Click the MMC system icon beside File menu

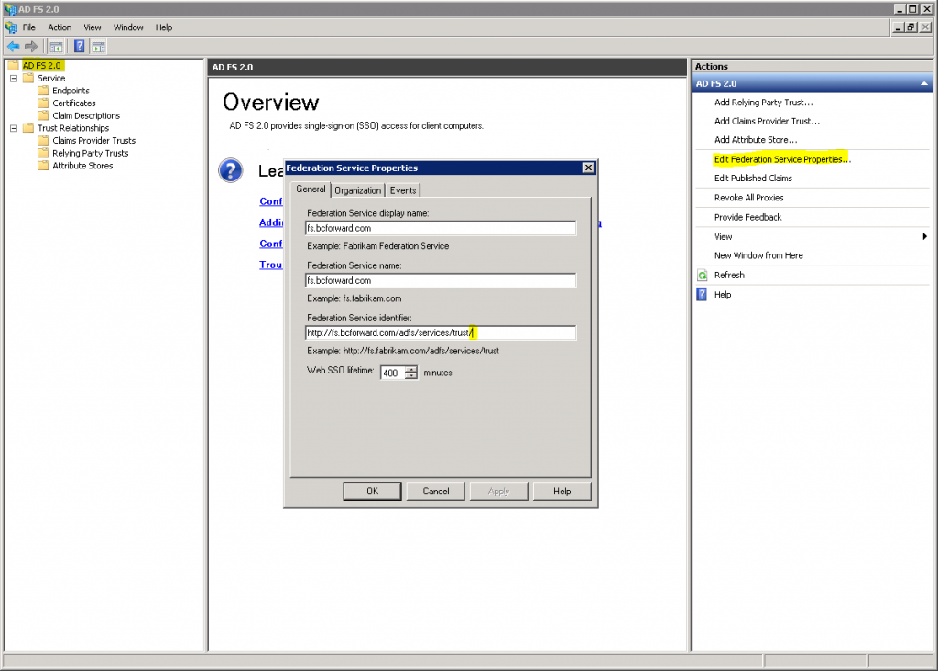coord(11,27)
